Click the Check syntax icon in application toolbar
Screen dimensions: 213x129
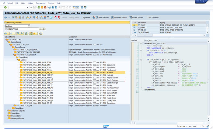click(27, 18)
